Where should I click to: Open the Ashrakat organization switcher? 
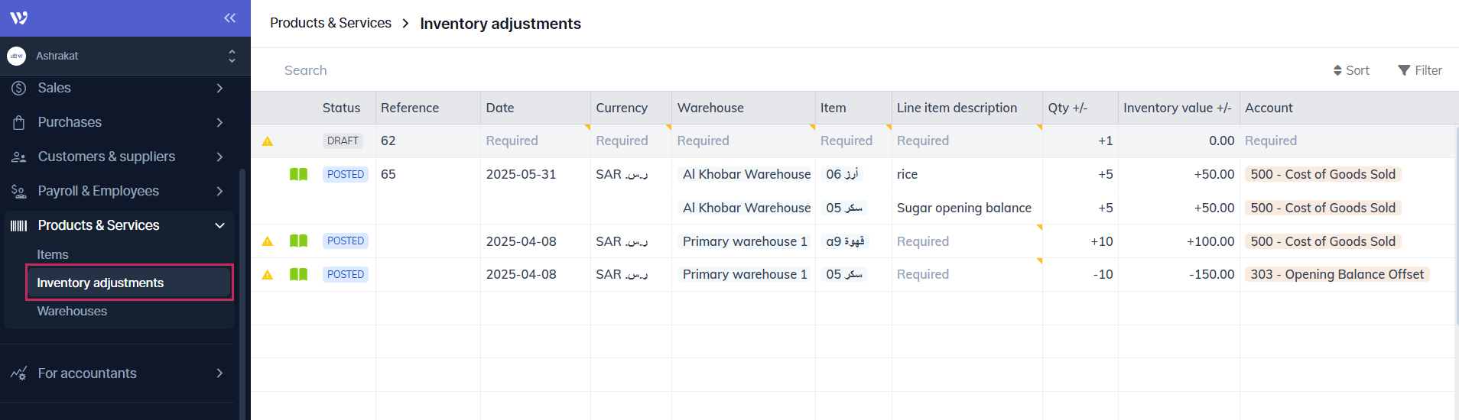pos(232,56)
